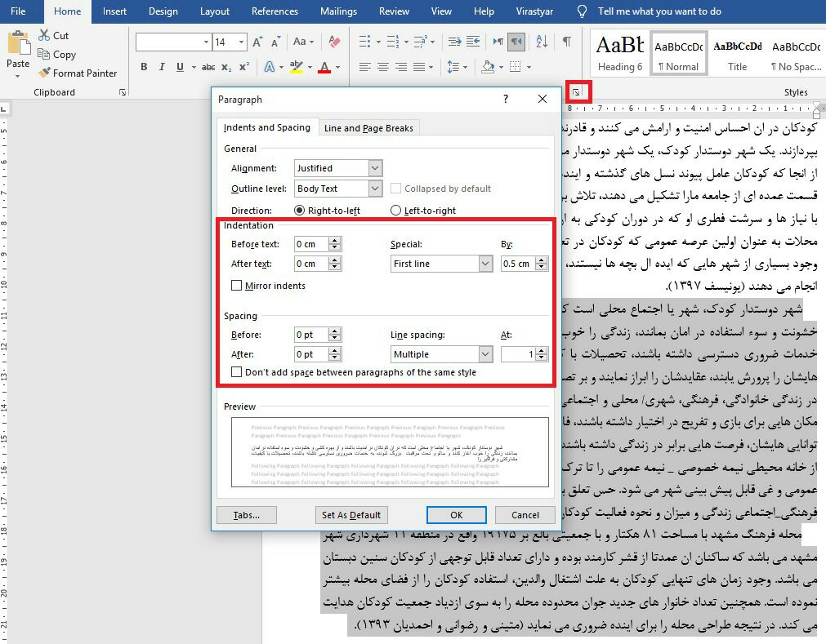Open the Insert ribbon tab
This screenshot has height=644, width=826.
pos(114,11)
